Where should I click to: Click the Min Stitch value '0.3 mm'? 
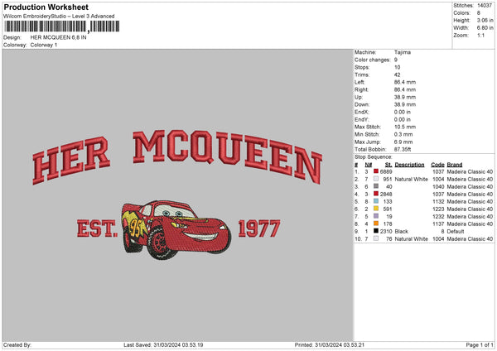[403, 134]
